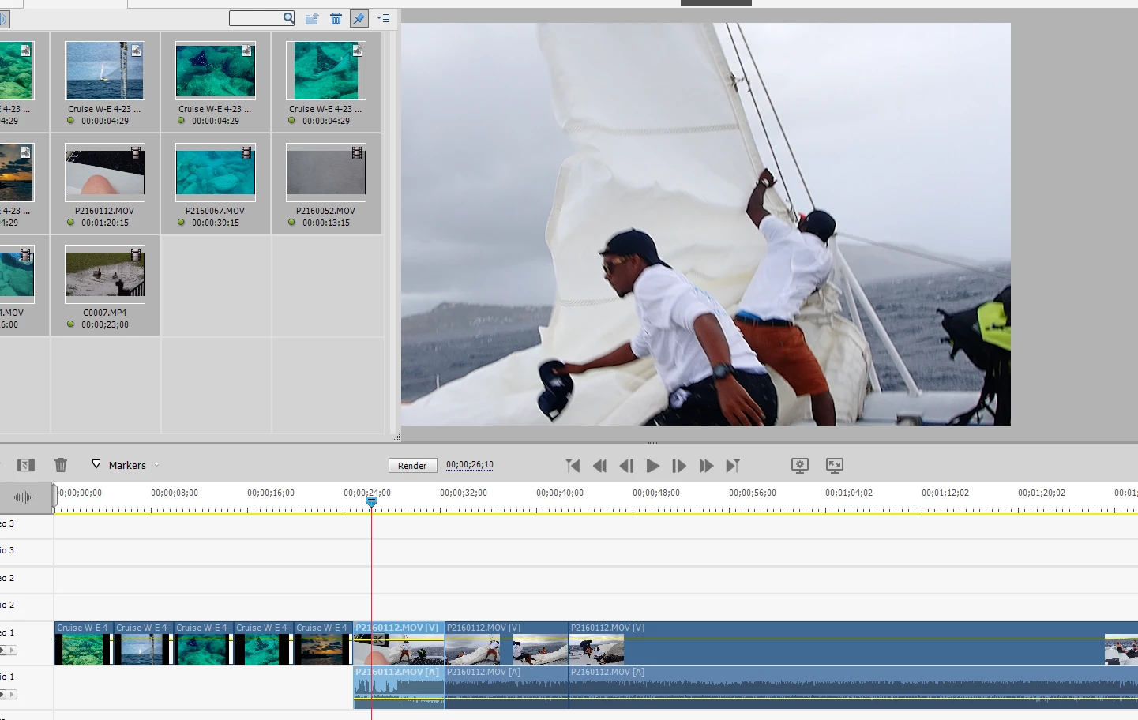1138x720 pixels.
Task: Click next keyframe arrow on audio track 1
Action: point(11,695)
